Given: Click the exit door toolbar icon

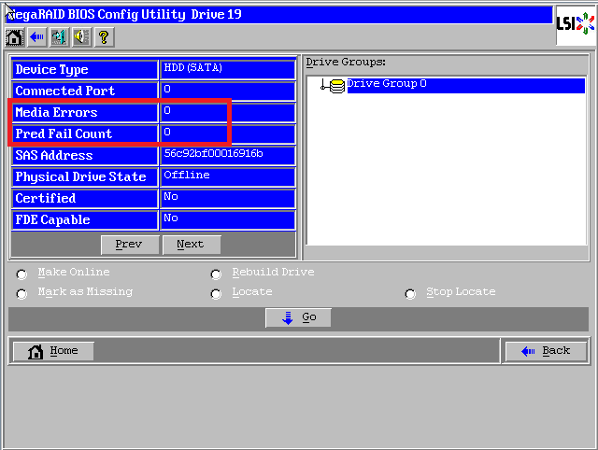Looking at the screenshot, I should pyautogui.click(x=59, y=37).
